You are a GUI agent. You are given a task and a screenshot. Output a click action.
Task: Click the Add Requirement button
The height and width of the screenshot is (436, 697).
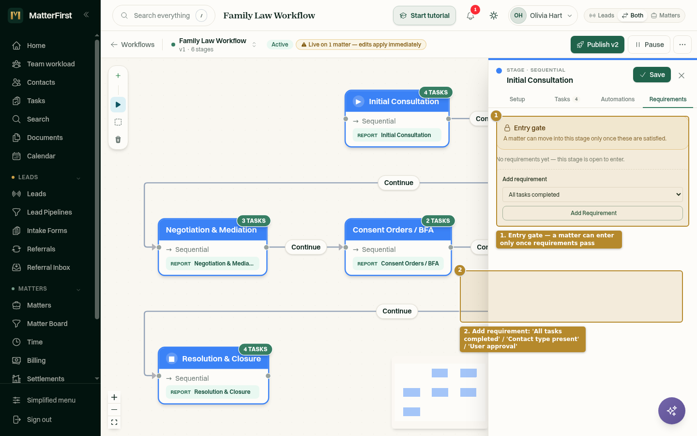(x=592, y=213)
